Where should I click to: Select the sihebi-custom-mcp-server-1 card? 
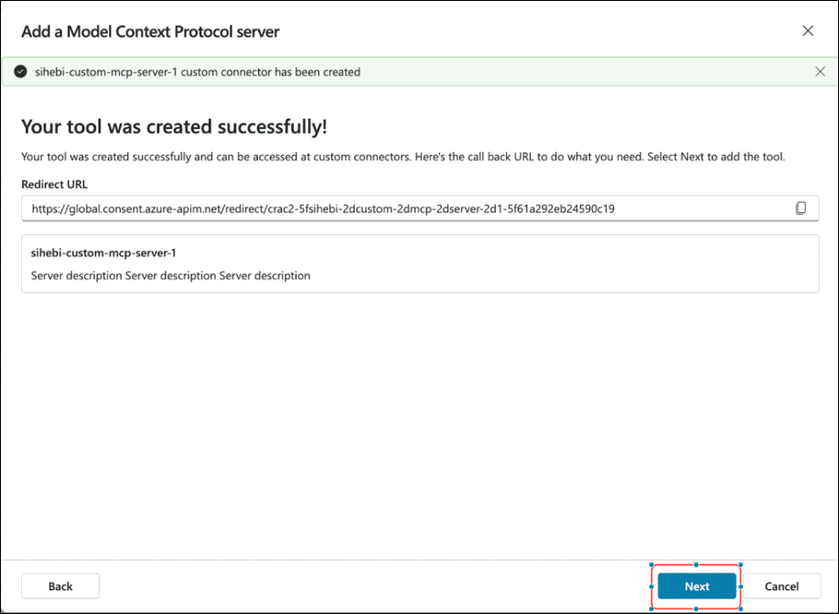pos(419,265)
